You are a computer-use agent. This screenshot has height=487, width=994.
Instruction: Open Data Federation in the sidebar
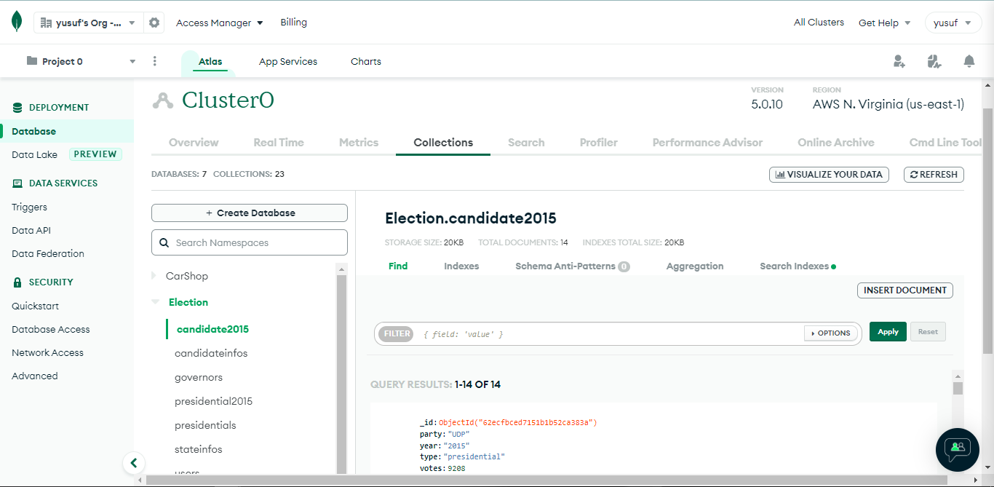pyautogui.click(x=48, y=254)
